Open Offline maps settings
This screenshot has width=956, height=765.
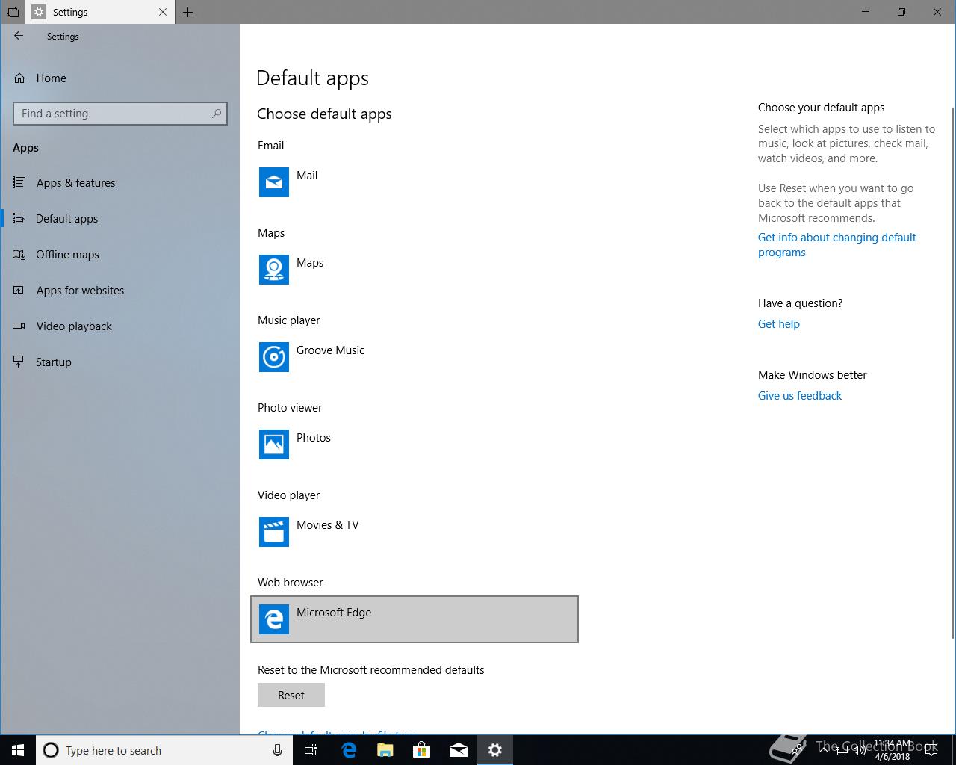pos(119,255)
